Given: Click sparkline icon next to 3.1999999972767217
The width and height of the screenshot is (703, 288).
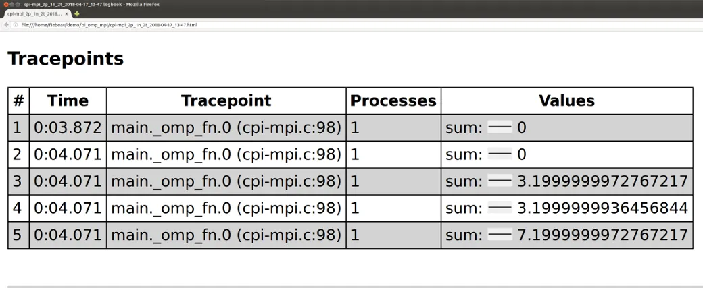Looking at the screenshot, I should click(500, 181).
